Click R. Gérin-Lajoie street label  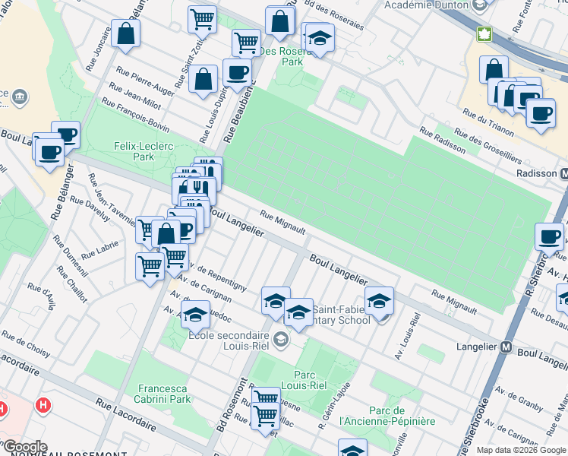pos(334,406)
